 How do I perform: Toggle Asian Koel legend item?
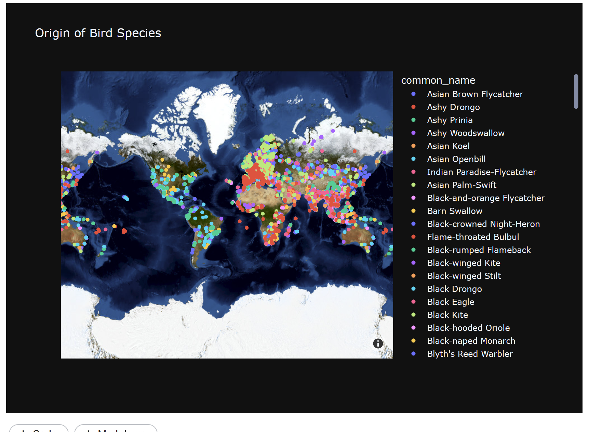point(448,146)
